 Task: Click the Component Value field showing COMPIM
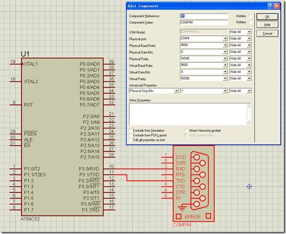204,23
